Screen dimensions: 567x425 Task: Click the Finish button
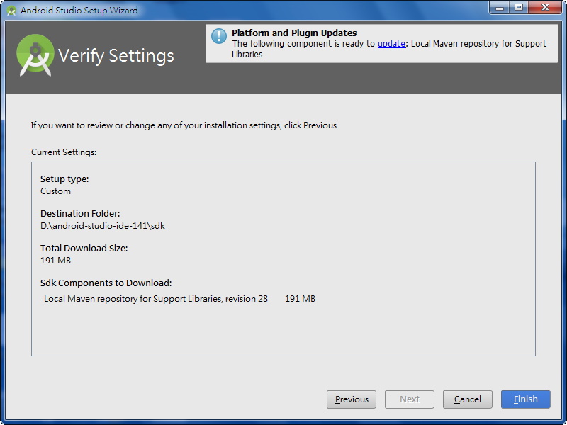525,399
